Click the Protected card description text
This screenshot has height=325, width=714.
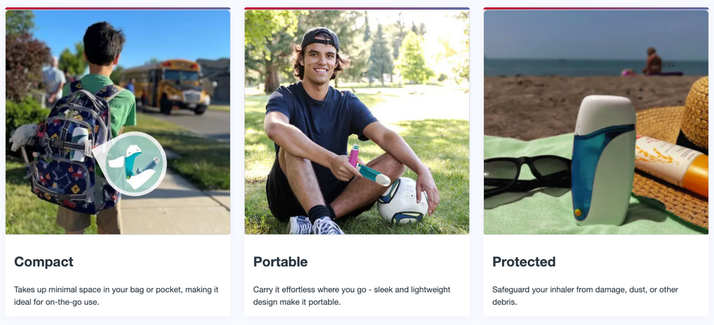click(x=585, y=295)
